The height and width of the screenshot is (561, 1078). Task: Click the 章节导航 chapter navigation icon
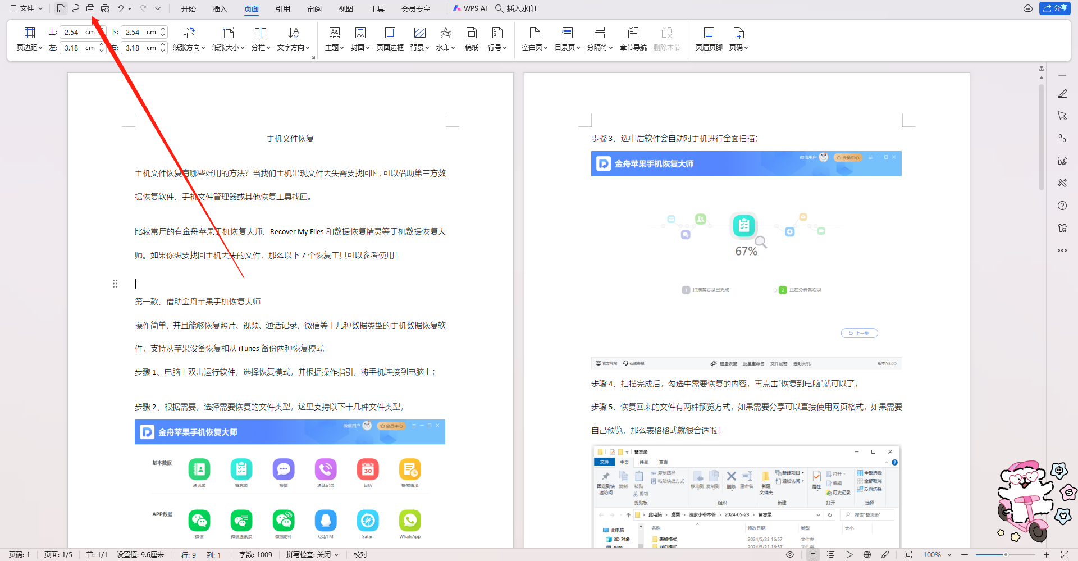pyautogui.click(x=633, y=39)
